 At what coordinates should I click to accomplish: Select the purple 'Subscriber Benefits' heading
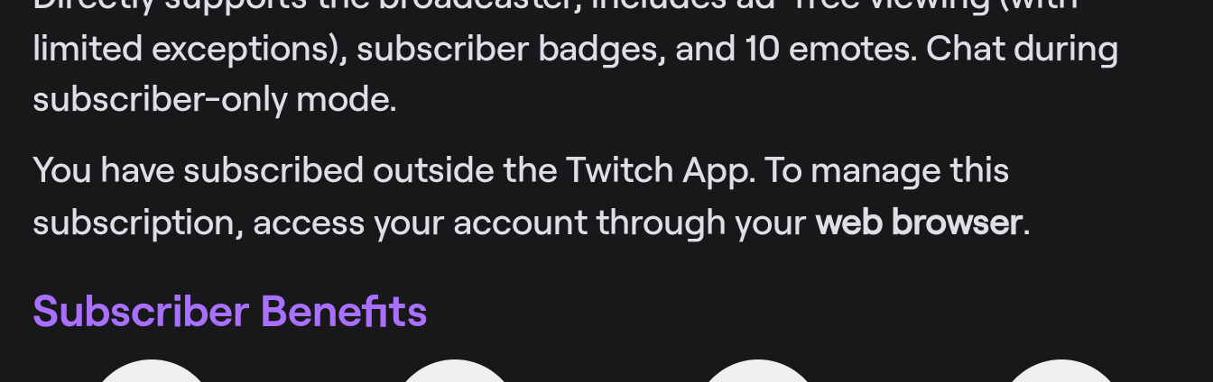(230, 311)
